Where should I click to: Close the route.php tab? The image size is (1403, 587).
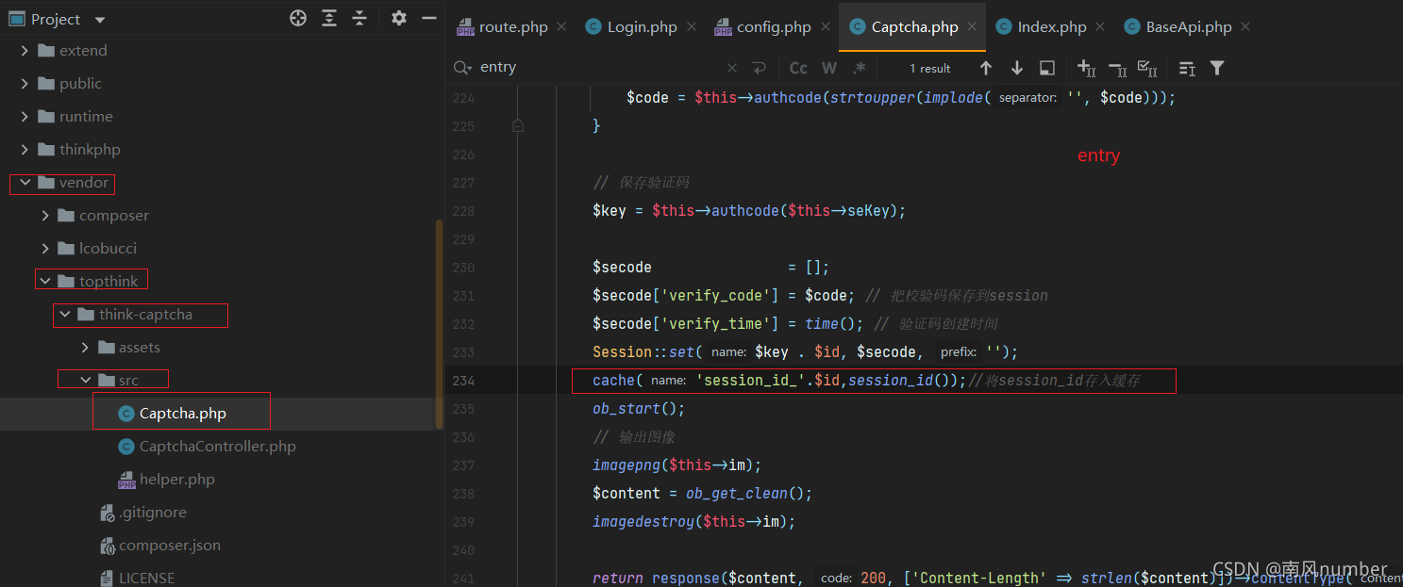tap(561, 27)
